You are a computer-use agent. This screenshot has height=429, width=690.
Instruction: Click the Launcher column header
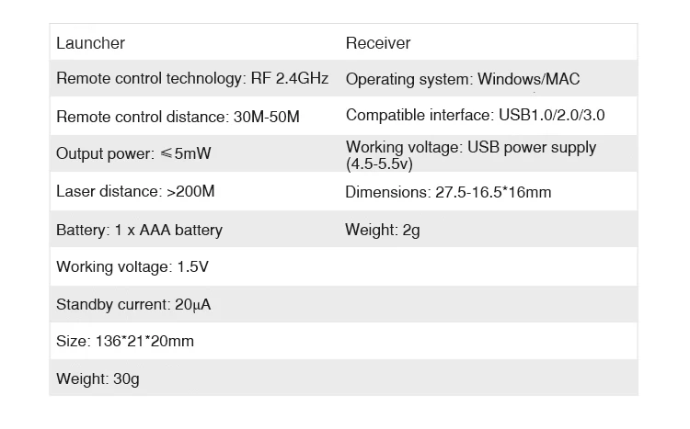coord(91,43)
